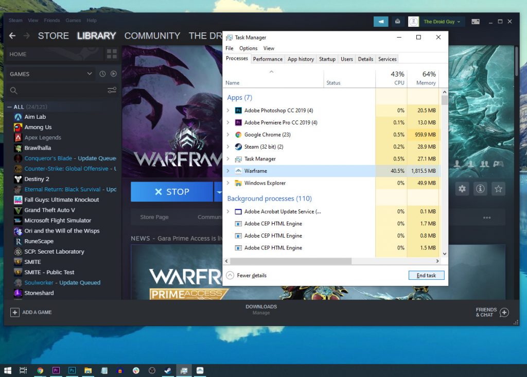Screen dimensions: 527x377
Task: Open Big Picture mode icon in Steam
Action: coord(475,22)
